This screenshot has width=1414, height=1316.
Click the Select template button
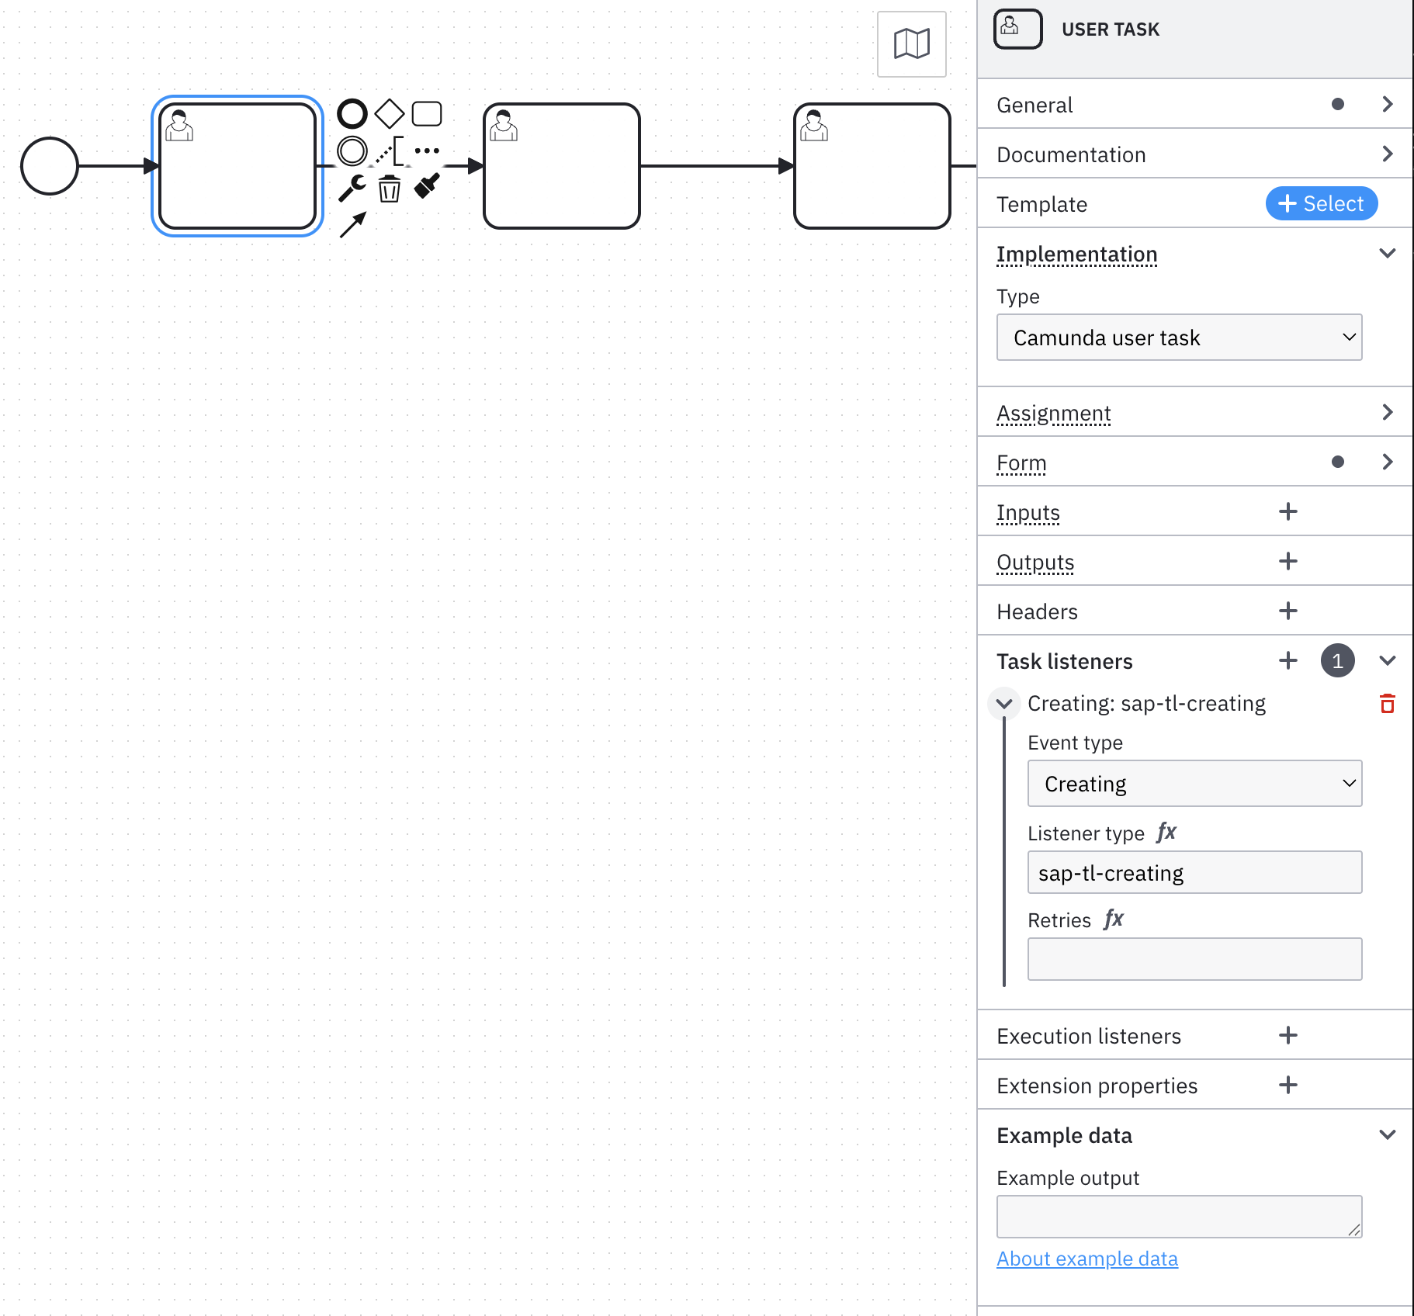tap(1321, 203)
